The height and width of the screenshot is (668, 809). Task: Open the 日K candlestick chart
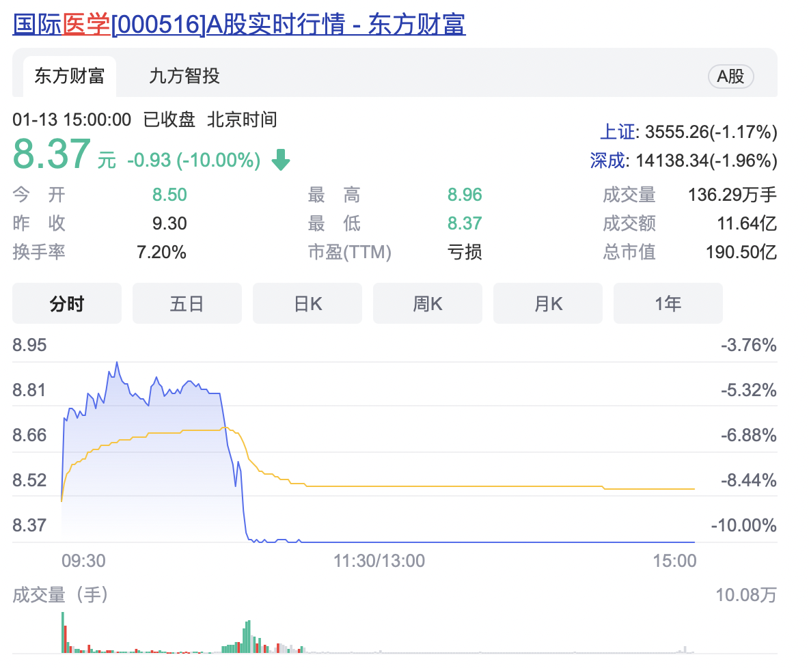(307, 303)
